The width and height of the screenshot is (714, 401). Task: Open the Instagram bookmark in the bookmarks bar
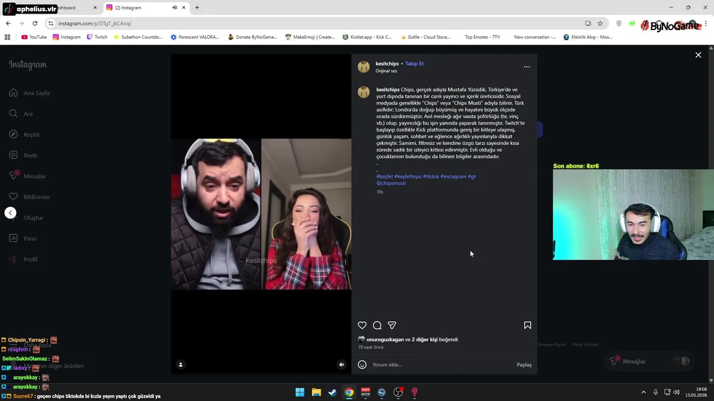click(67, 37)
